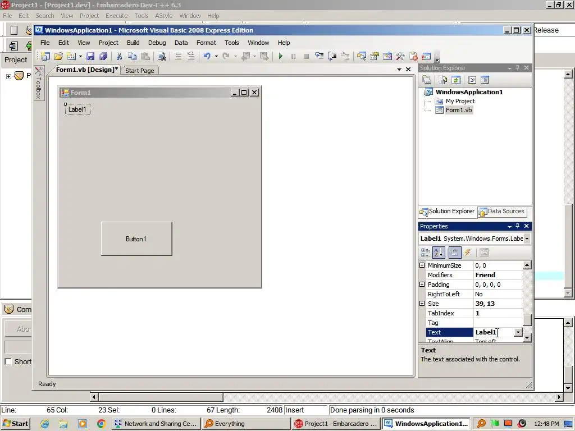Click the Save All icon

pyautogui.click(x=103, y=56)
